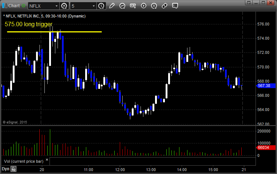This screenshot has height=174, width=277.
Task: Open the speech bubble alert icon
Action: [175, 6]
